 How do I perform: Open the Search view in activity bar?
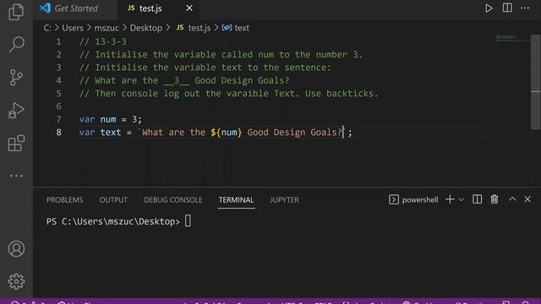[x=16, y=45]
